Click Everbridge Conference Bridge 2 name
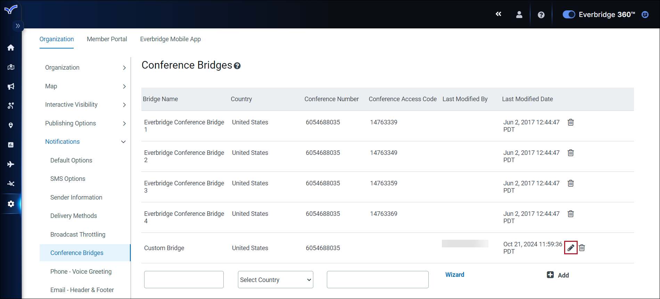Screen dimensions: 660x299 184,156
